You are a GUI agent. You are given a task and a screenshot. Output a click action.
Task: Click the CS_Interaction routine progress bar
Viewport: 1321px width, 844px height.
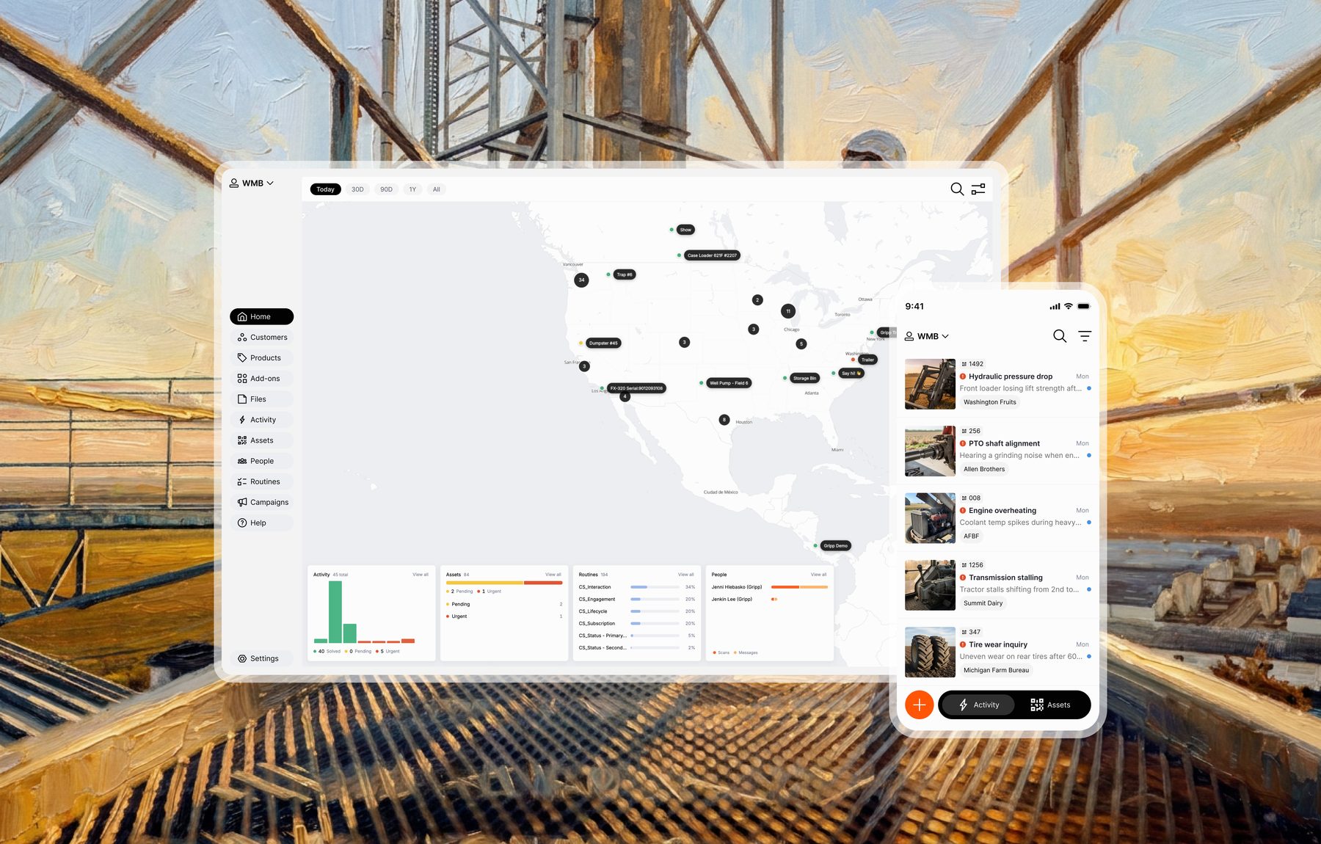tap(655, 587)
